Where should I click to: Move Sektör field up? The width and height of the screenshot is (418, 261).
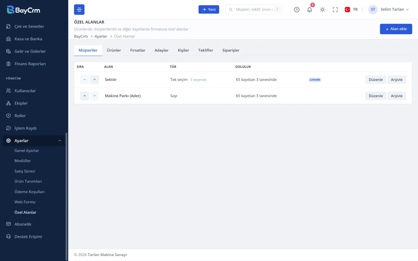coord(84,79)
